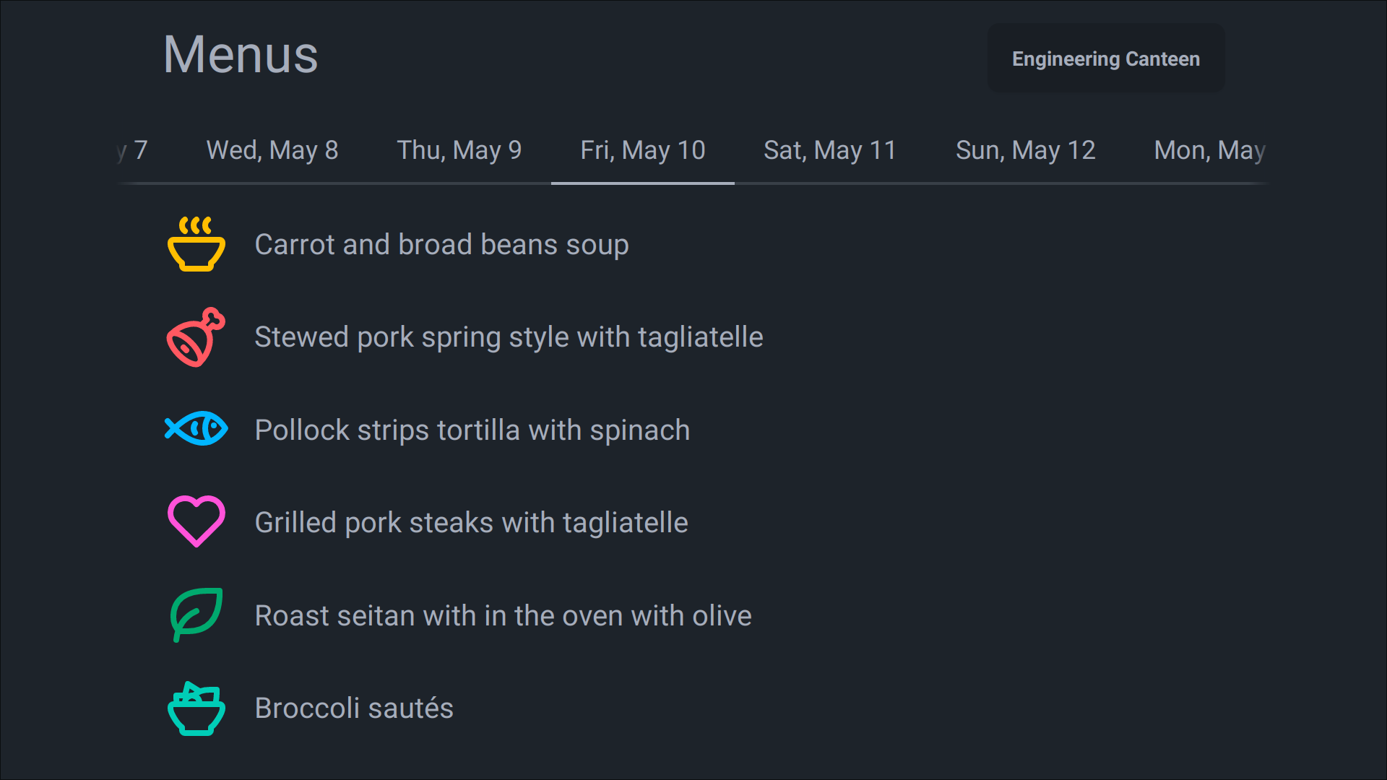Select the Broccoli sautés item
Screen dimensions: 1387x780
coord(354,708)
